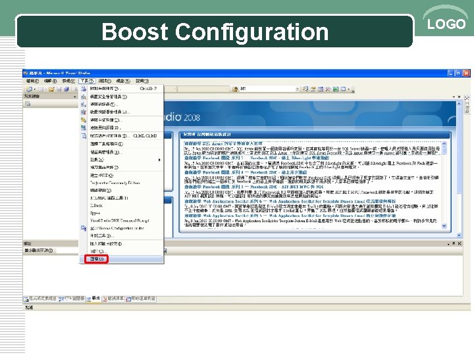Click the Open File folder toolbar icon
Screen dimensions: 474x355
point(51,89)
